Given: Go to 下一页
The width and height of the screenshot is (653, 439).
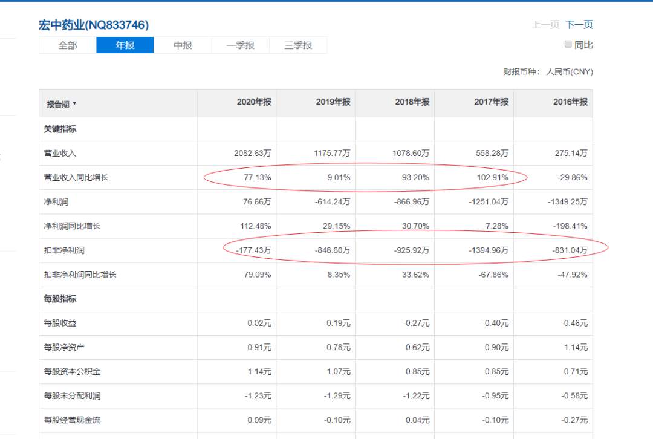Looking at the screenshot, I should click(579, 25).
